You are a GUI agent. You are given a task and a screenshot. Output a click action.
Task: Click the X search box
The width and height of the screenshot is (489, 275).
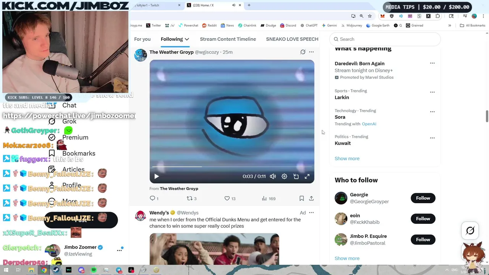(385, 39)
